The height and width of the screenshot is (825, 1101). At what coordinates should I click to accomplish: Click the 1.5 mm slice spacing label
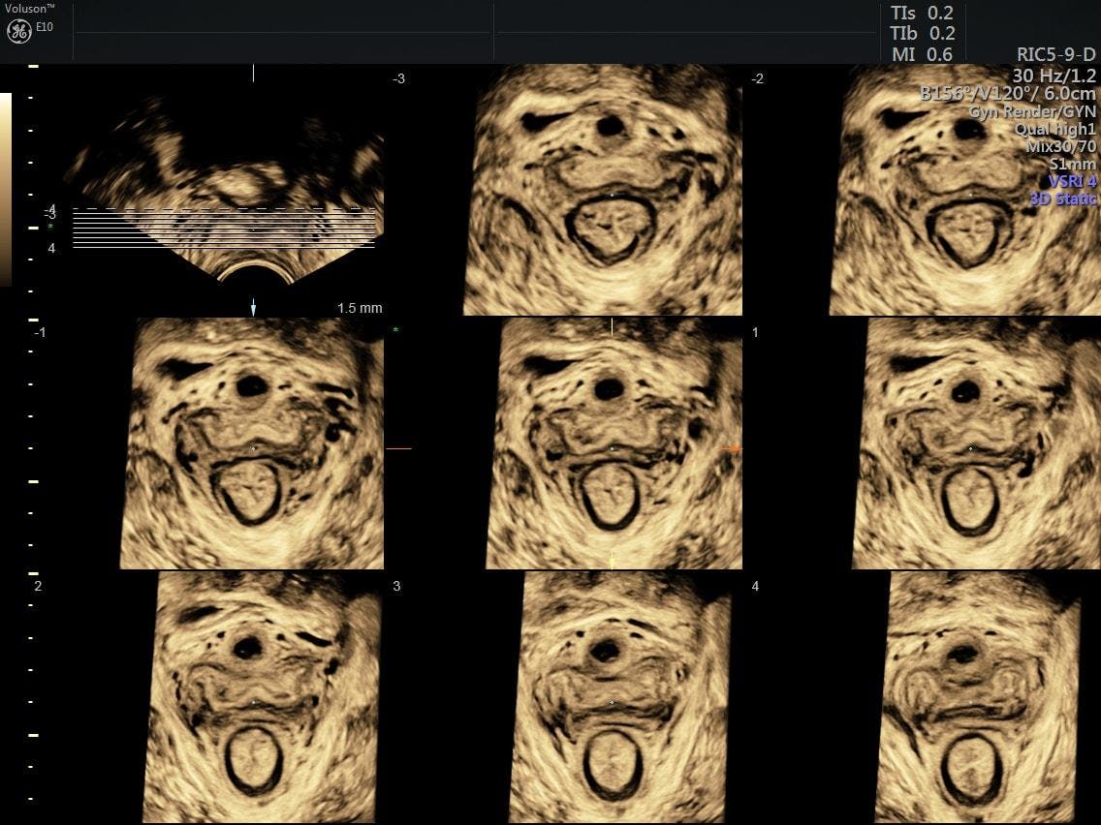[360, 308]
